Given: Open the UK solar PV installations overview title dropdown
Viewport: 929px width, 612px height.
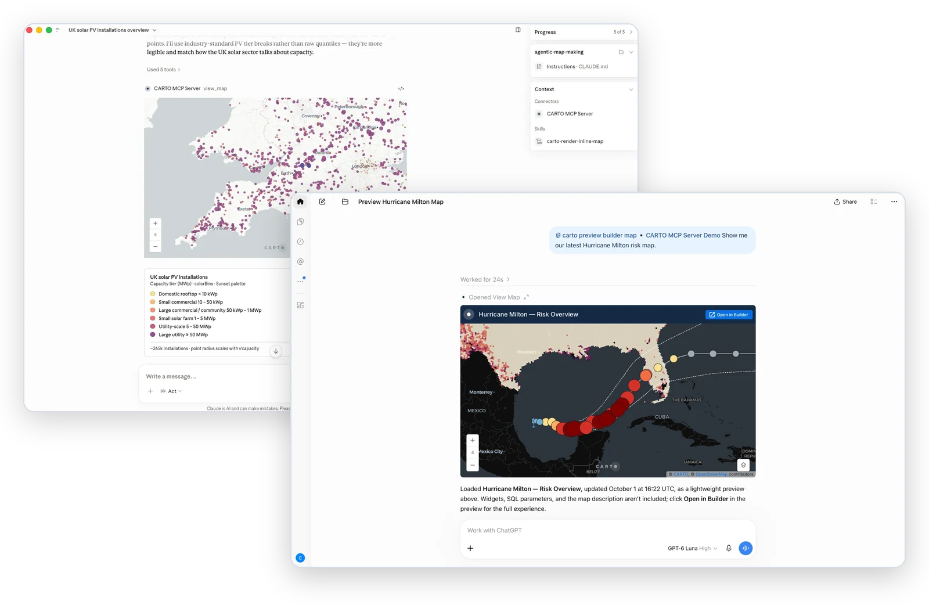Looking at the screenshot, I should click(113, 30).
